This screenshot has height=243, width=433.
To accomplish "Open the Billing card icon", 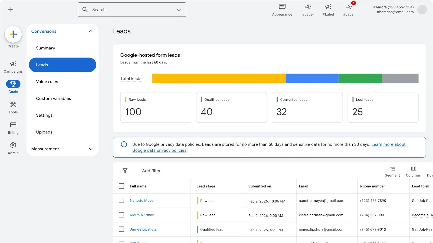I will tap(13, 125).
